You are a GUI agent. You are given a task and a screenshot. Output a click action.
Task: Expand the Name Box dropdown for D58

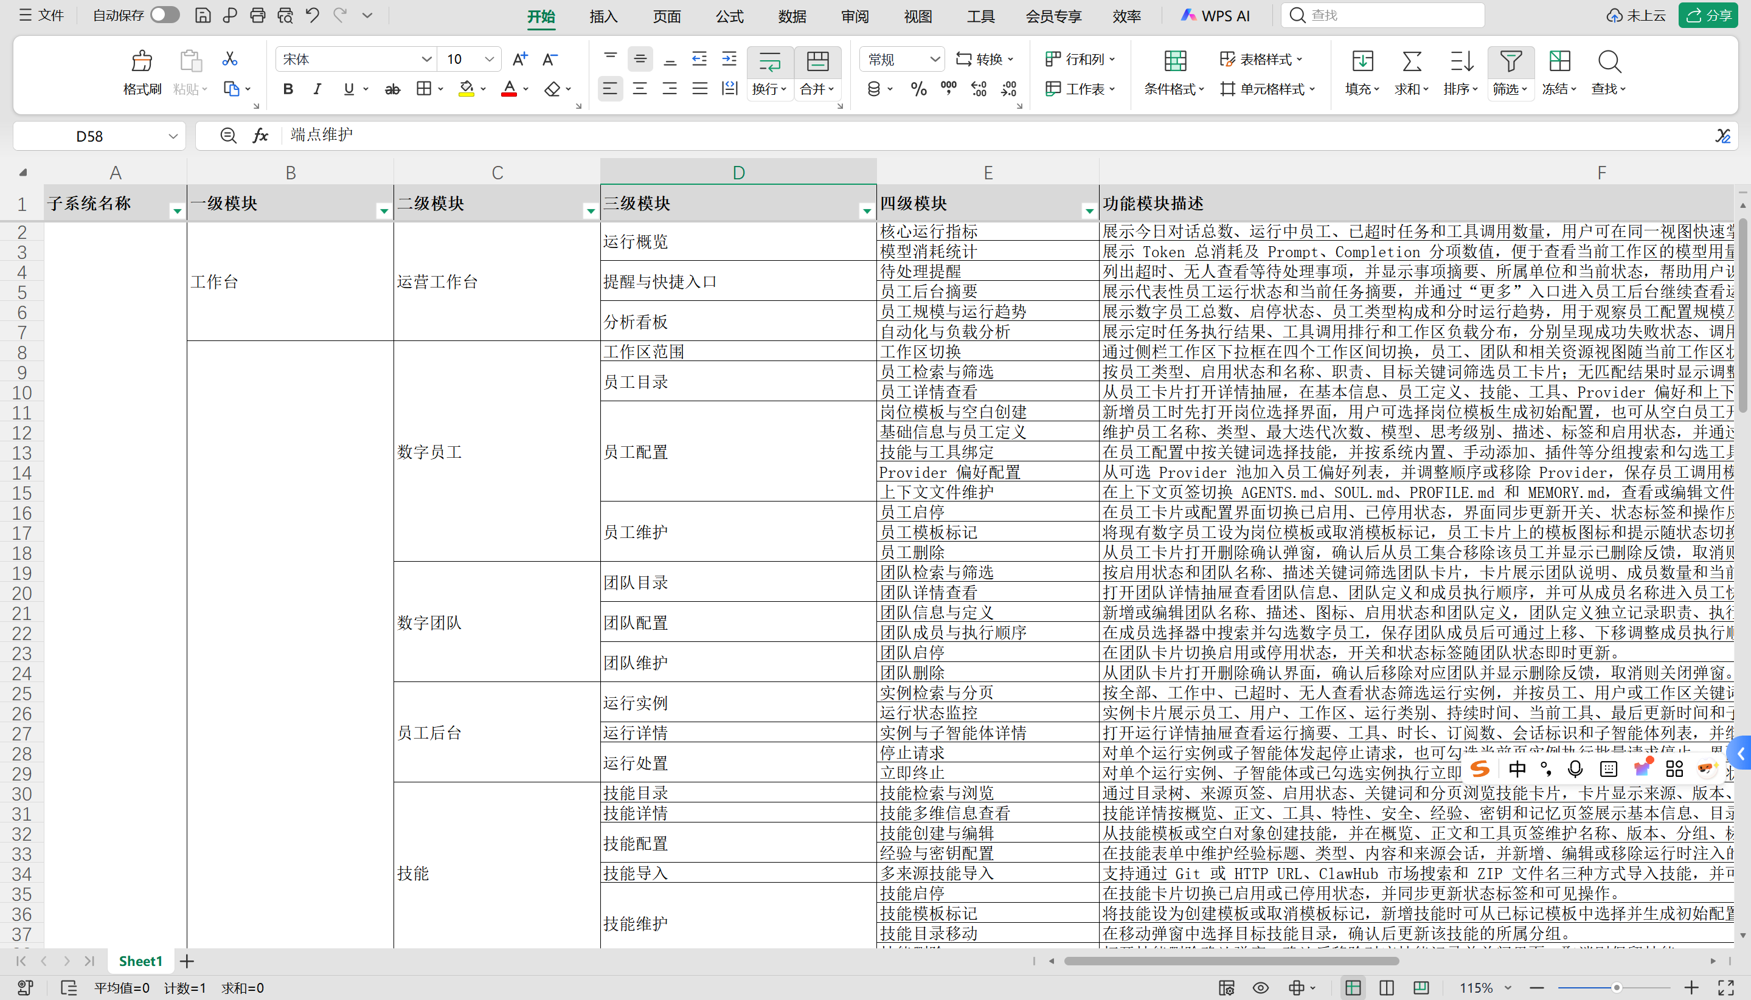pyautogui.click(x=173, y=136)
